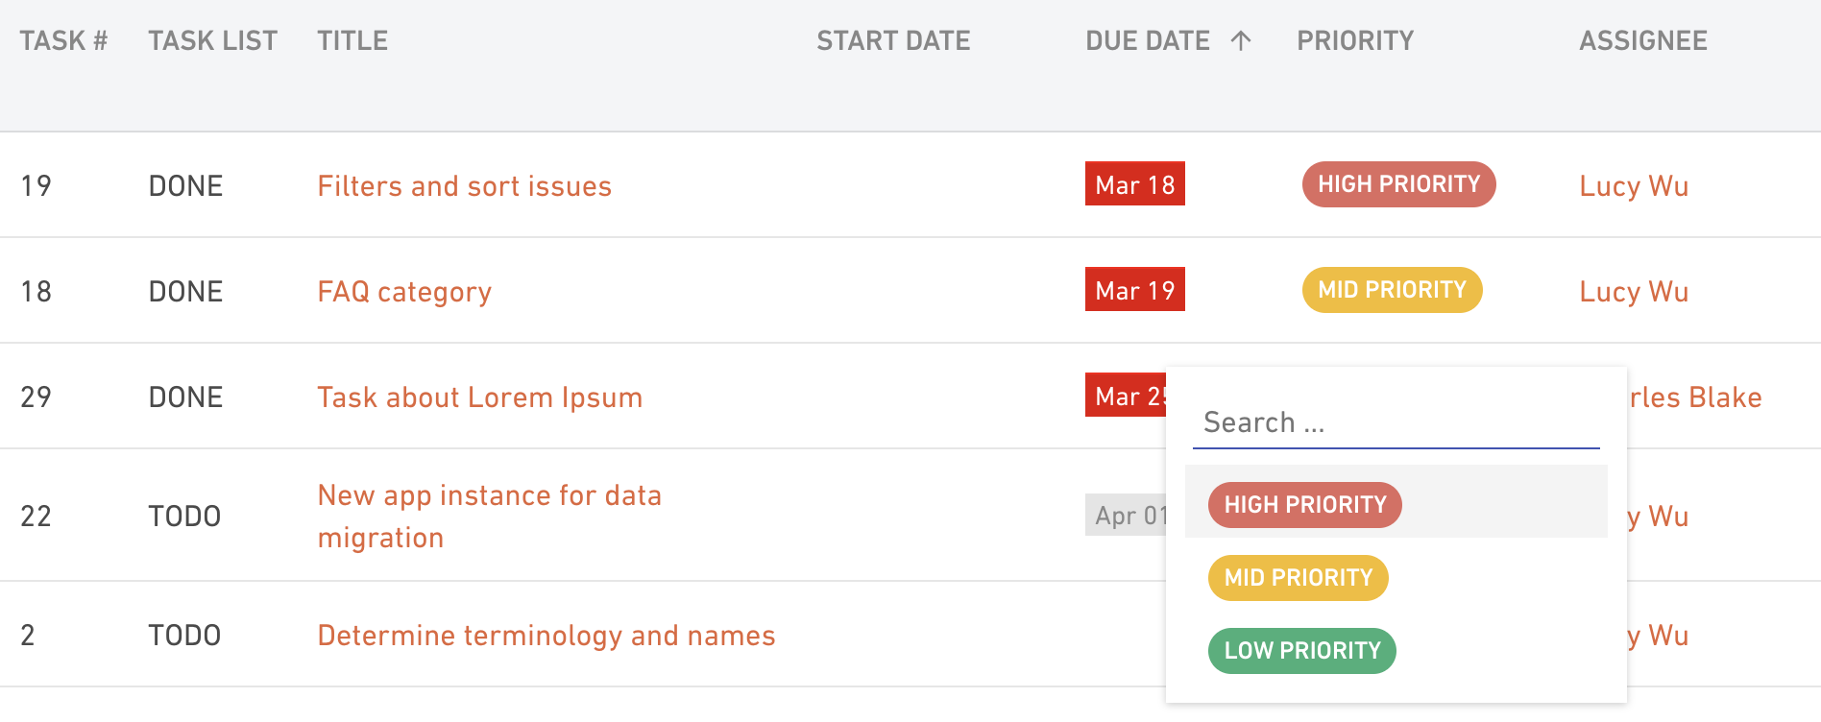This screenshot has height=722, width=1821.
Task: Choose LOW PRIORITY from dropdown list
Action: (1302, 651)
